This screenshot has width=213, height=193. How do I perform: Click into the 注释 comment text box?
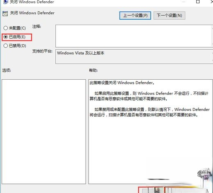click(134, 36)
